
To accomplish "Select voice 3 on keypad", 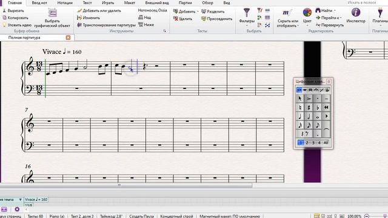I will [x=313, y=143].
